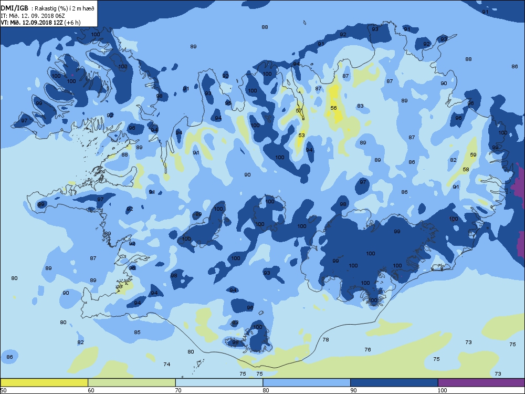The width and height of the screenshot is (525, 394).
Task: Click the legend scale label 50
Action: coord(3,390)
